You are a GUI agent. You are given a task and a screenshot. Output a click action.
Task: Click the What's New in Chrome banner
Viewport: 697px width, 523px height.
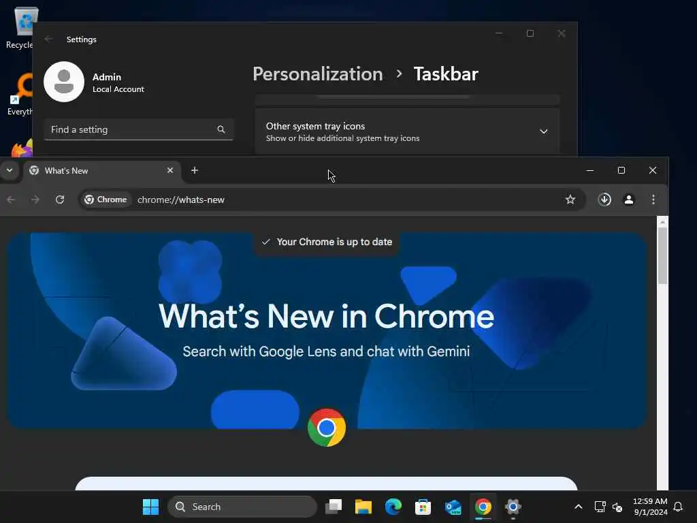(x=327, y=330)
